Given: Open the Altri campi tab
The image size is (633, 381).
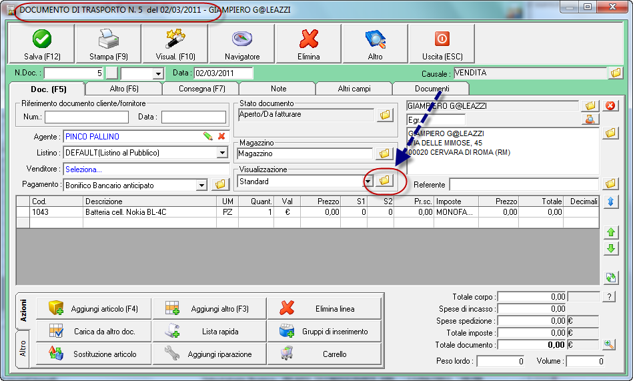Looking at the screenshot, I should pyautogui.click(x=354, y=89).
